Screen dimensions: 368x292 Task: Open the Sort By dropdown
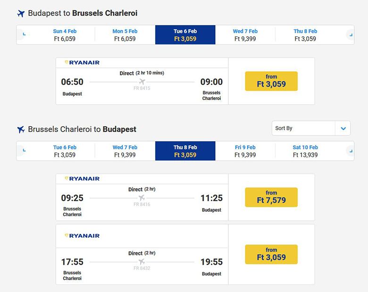[304, 128]
